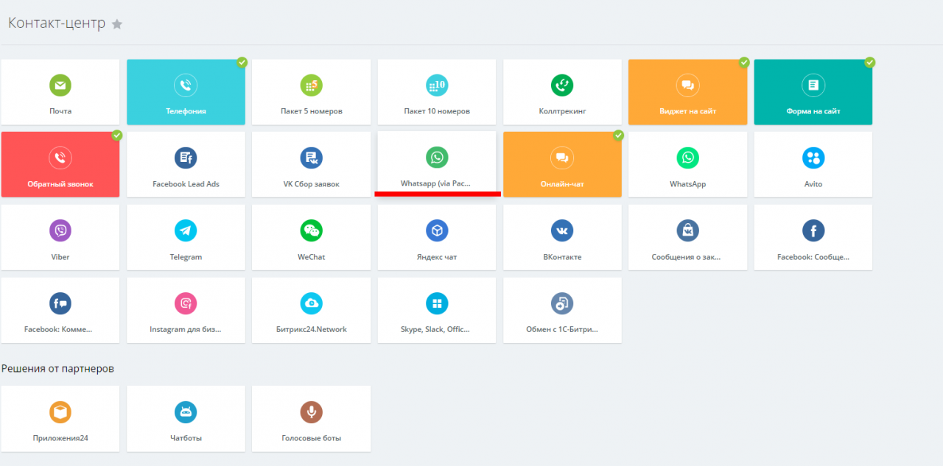
Task: Open the Facebook: Комме... tile
Action: coord(60,310)
